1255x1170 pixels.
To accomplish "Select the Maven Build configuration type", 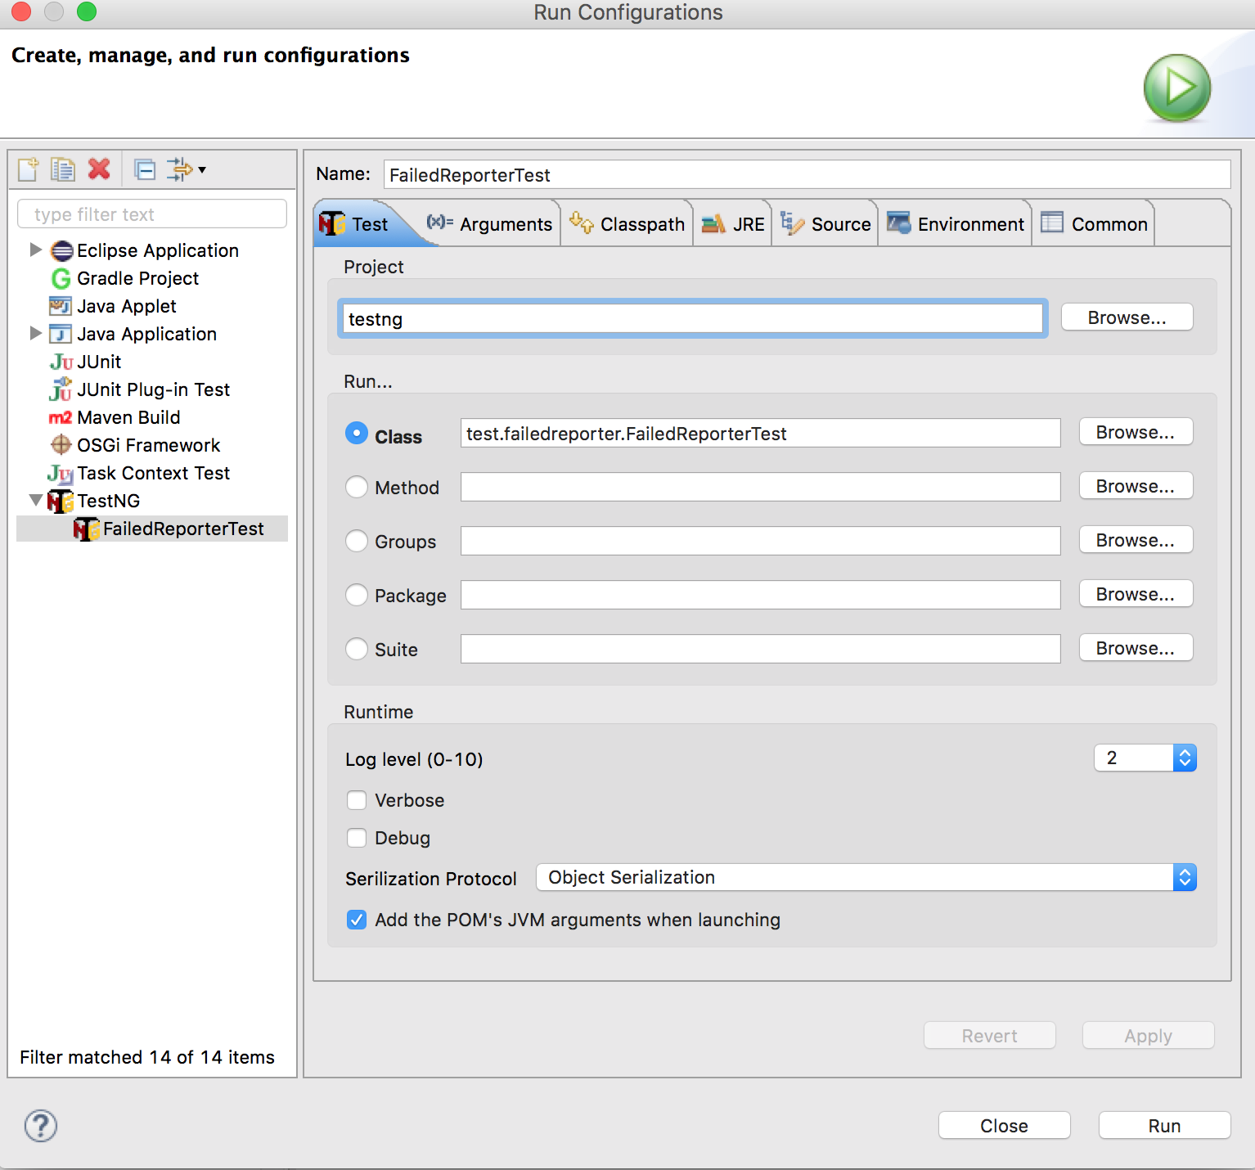I will (128, 417).
